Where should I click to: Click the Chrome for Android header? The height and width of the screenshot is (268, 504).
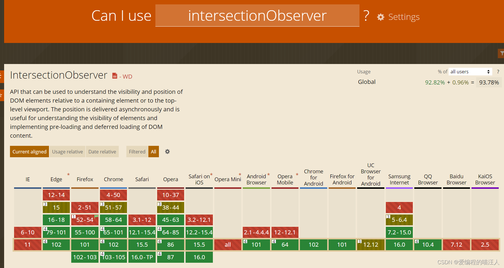coord(314,177)
